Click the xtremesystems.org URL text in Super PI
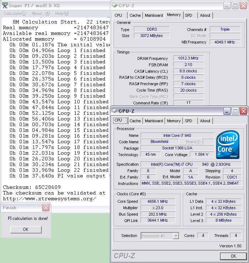 pos(50,198)
